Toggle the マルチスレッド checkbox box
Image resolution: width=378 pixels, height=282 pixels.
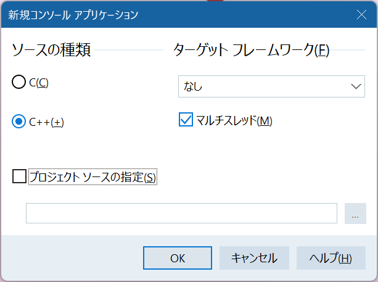tap(186, 120)
